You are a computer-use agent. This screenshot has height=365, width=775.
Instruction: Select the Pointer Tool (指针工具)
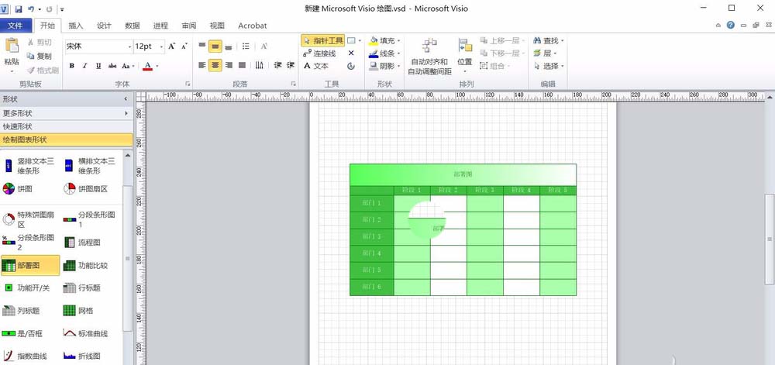[322, 40]
